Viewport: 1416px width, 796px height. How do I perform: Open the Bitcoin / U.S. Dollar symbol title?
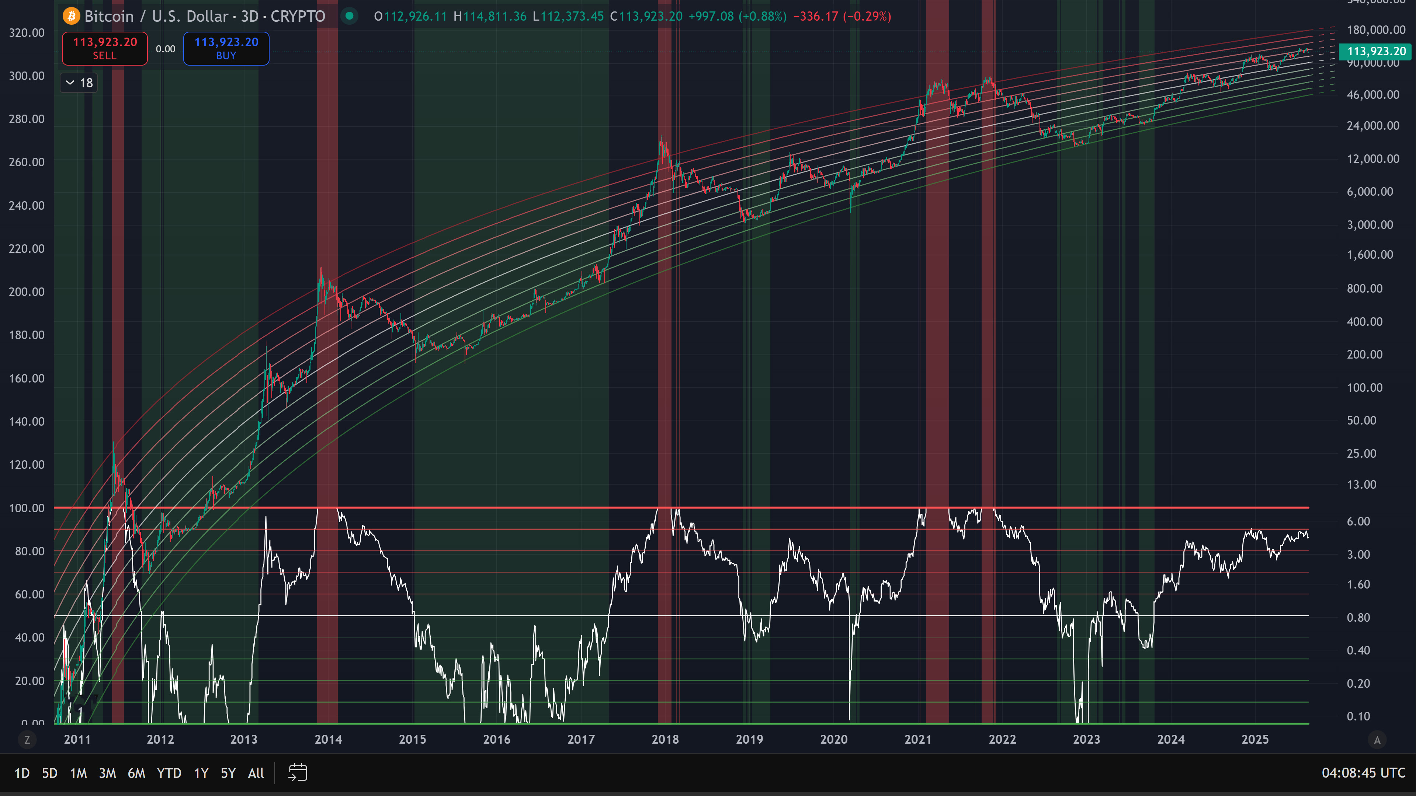(x=205, y=16)
